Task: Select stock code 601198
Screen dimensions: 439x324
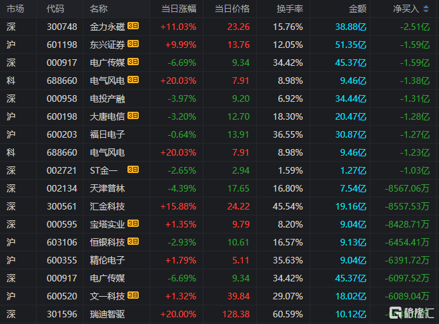Action: point(62,45)
